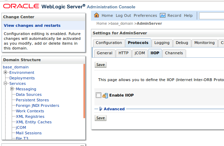
Task: Open View changes and restarts link
Action: (32, 25)
